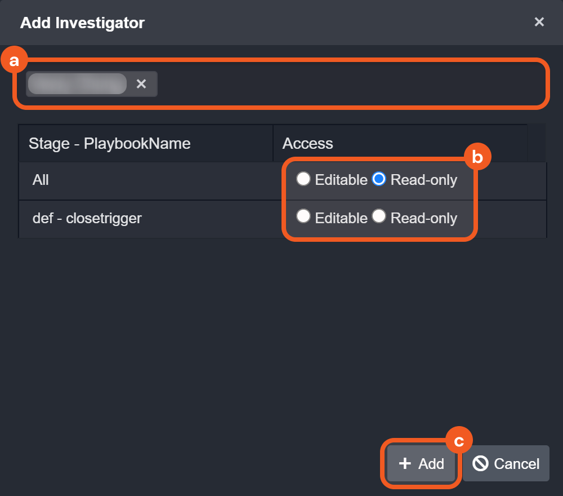Select the def - closetrigger row label

(87, 218)
